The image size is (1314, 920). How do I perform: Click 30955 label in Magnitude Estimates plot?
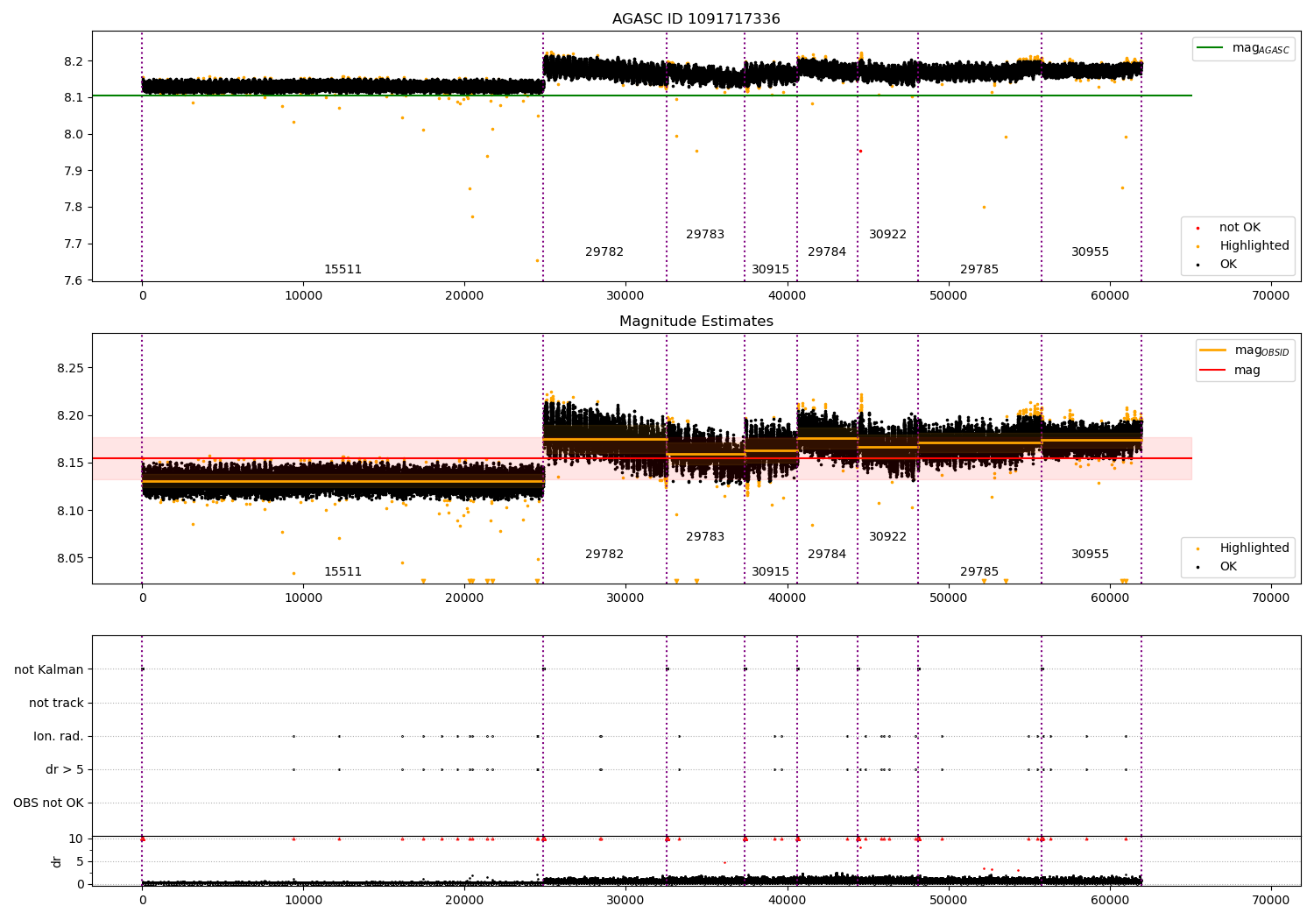pyautogui.click(x=1090, y=554)
